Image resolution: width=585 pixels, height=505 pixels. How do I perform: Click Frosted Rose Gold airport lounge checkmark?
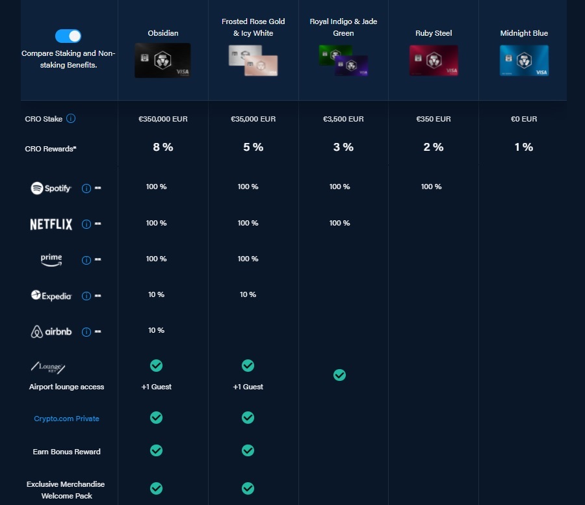click(248, 365)
